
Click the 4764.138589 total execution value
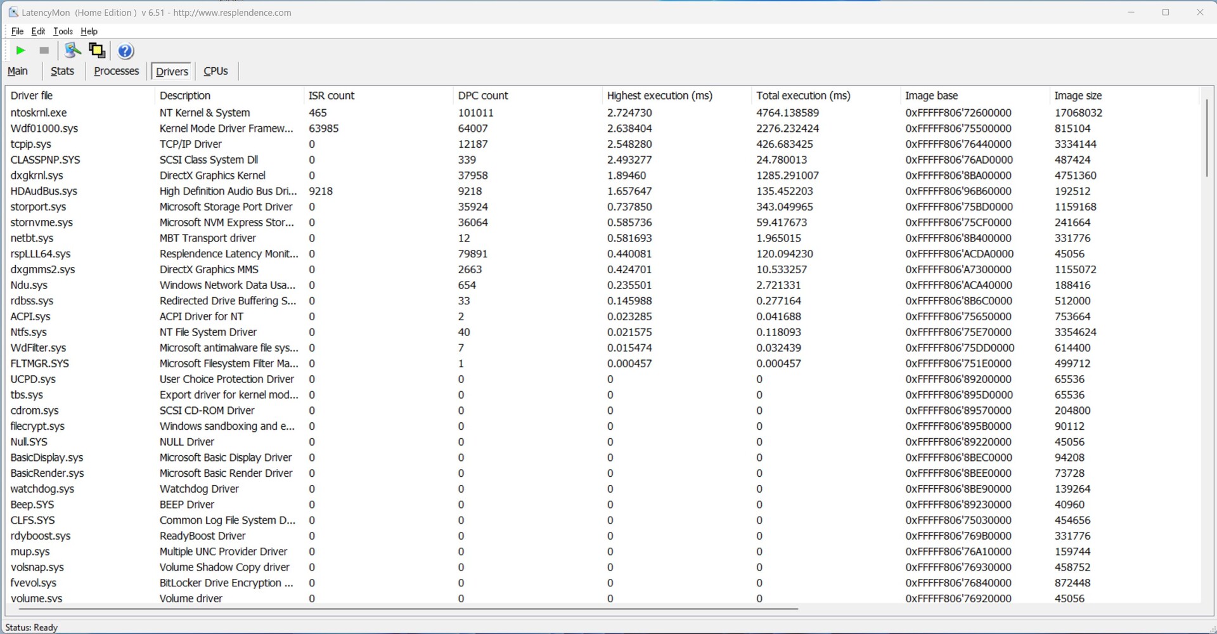[x=787, y=113]
